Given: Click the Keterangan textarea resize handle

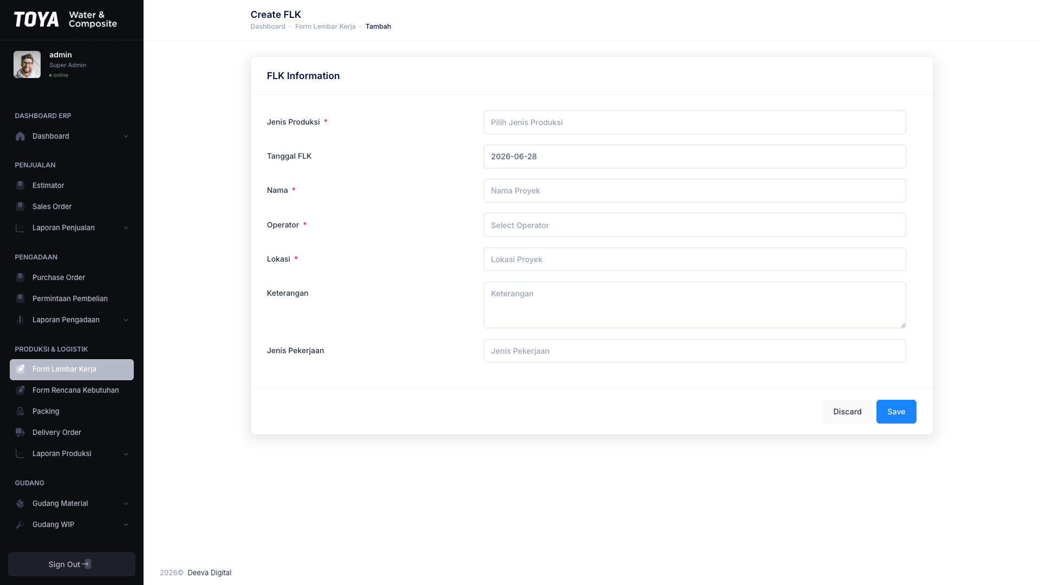Looking at the screenshot, I should coord(903,325).
